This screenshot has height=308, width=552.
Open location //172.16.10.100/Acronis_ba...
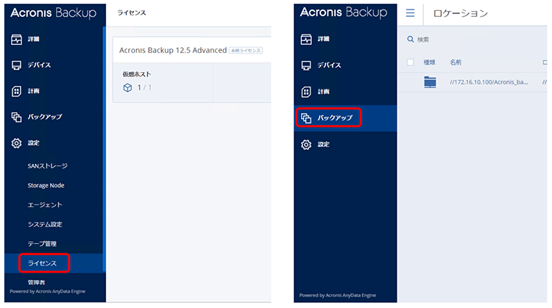(489, 82)
